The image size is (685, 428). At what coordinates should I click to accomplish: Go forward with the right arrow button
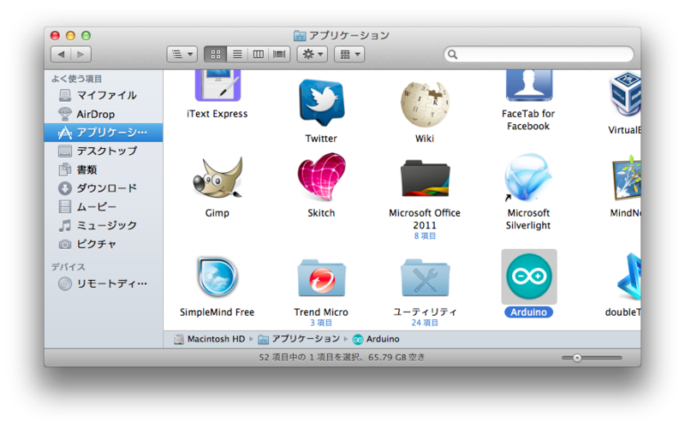click(x=80, y=54)
